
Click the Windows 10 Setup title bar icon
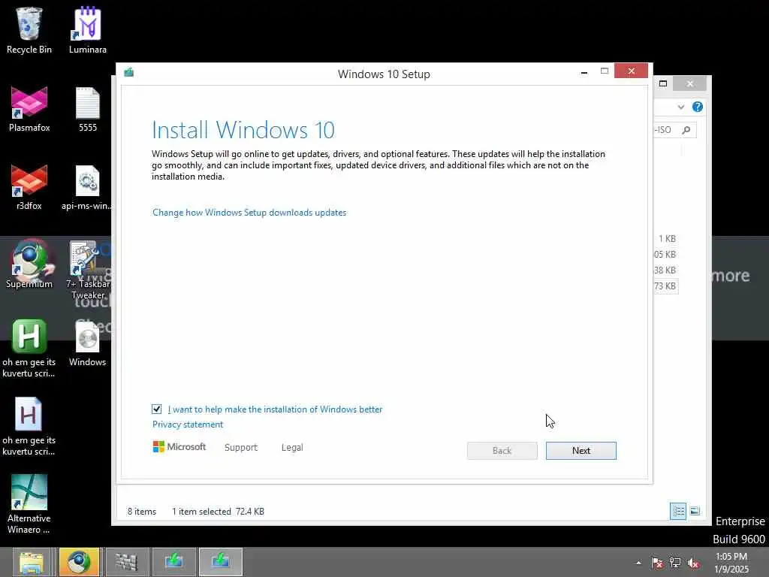click(x=129, y=73)
